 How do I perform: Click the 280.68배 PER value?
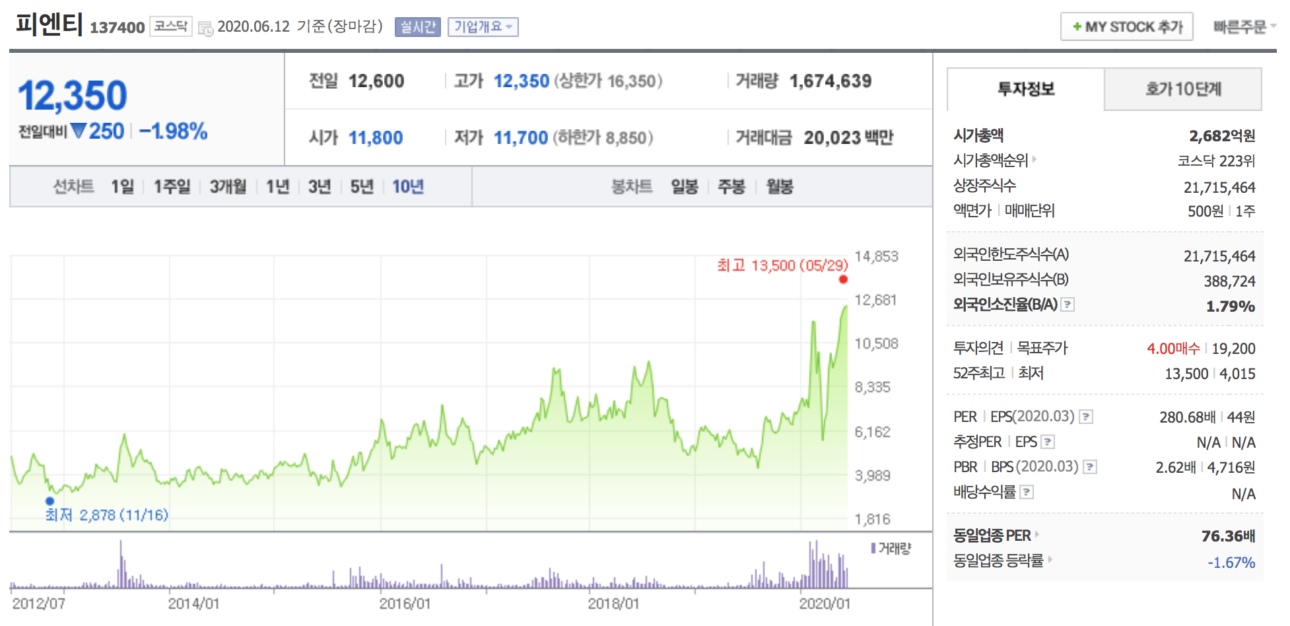pos(1188,417)
